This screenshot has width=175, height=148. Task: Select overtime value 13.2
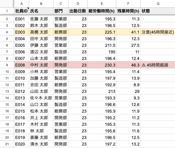[x=128, y=144]
